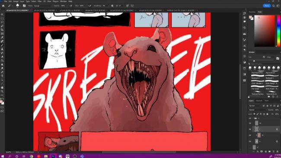Select the Crop tool
281x158 pixels.
(x=2, y=30)
